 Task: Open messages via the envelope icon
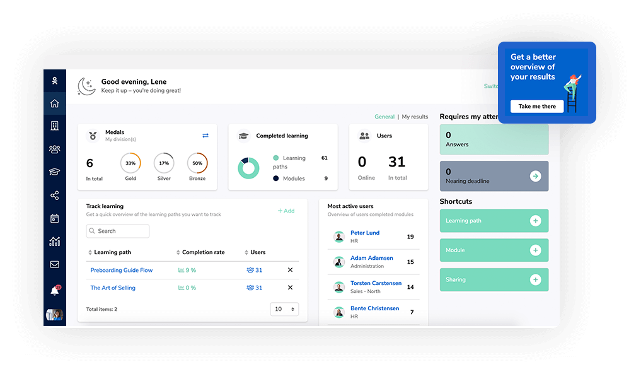coord(55,264)
